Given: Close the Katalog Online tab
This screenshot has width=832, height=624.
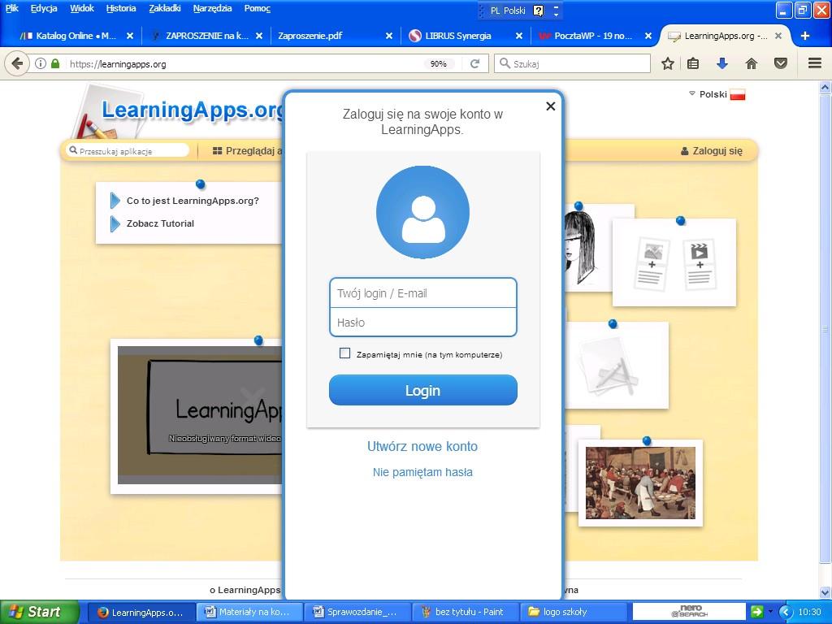Looking at the screenshot, I should coord(129,36).
